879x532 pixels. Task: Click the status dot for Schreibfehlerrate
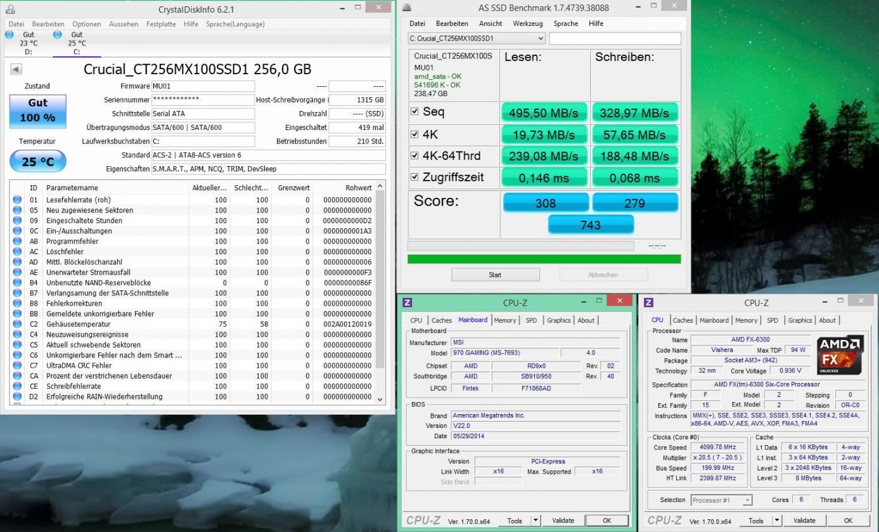click(x=17, y=386)
